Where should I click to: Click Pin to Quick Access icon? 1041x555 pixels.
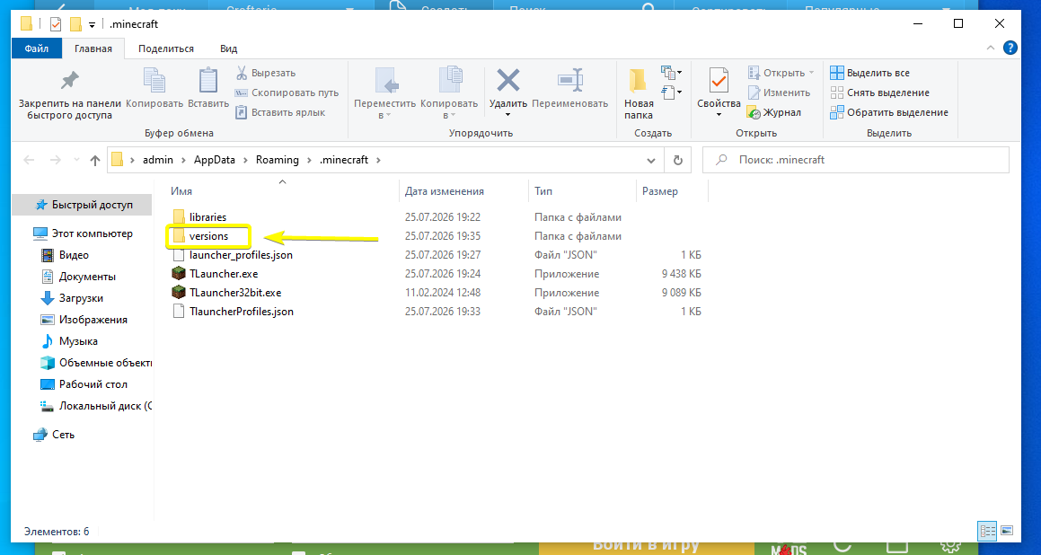[69, 82]
